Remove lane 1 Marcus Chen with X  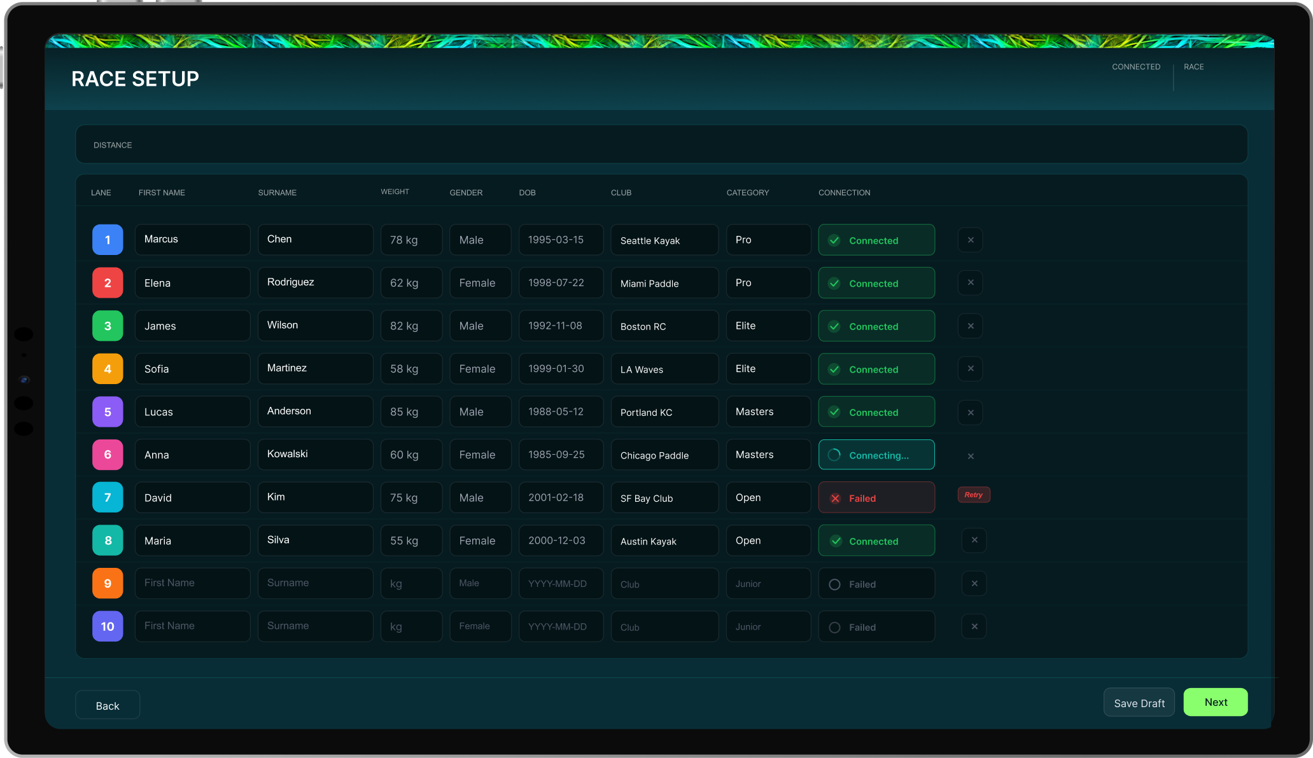(x=970, y=240)
